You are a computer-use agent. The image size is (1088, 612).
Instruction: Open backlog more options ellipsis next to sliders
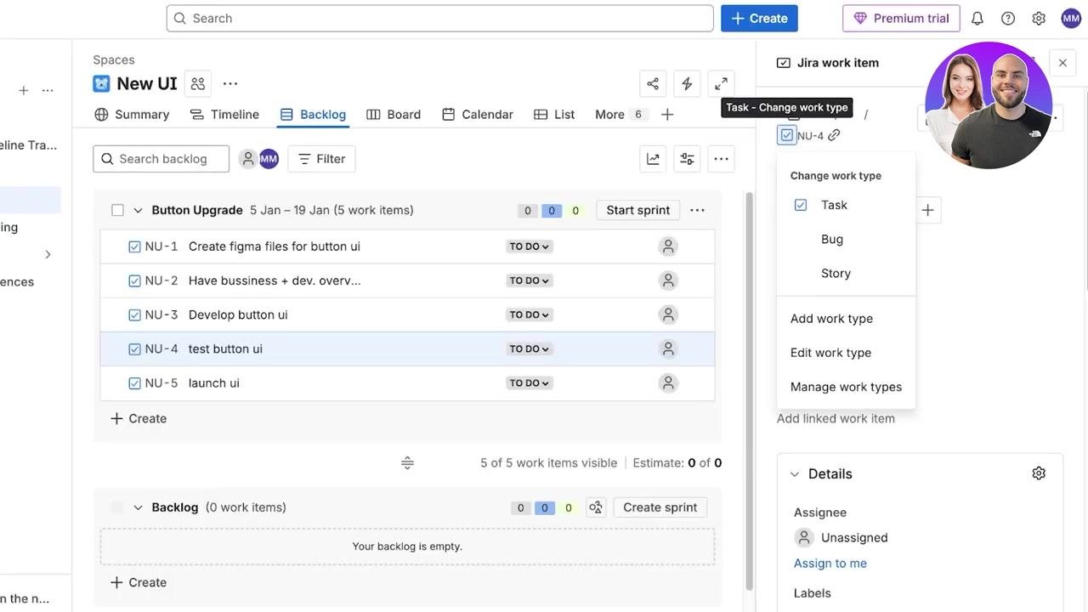(721, 159)
